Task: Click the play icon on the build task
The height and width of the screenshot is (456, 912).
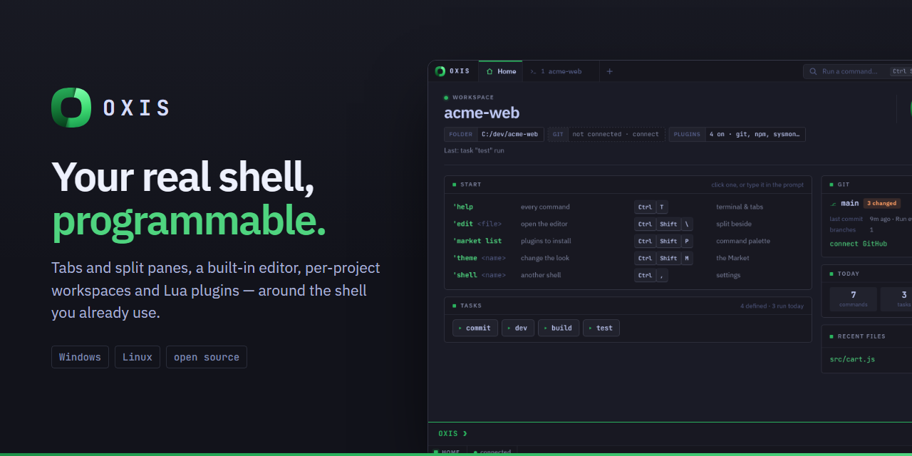Action: (x=546, y=328)
